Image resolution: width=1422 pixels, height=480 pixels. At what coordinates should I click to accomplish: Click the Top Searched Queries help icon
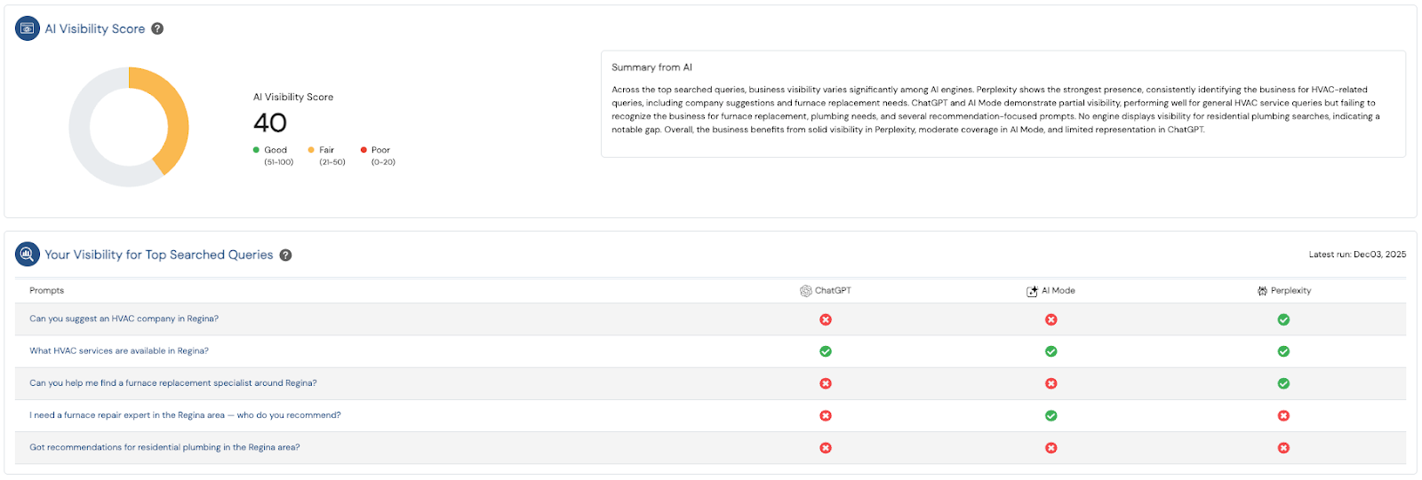pyautogui.click(x=285, y=255)
